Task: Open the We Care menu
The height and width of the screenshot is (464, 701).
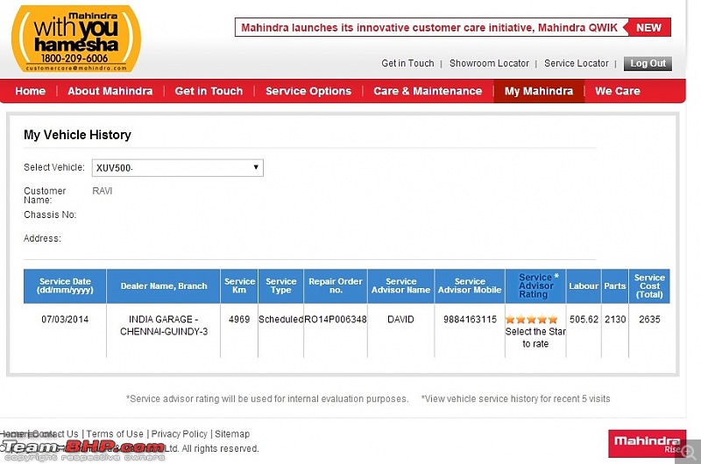Action: (618, 91)
